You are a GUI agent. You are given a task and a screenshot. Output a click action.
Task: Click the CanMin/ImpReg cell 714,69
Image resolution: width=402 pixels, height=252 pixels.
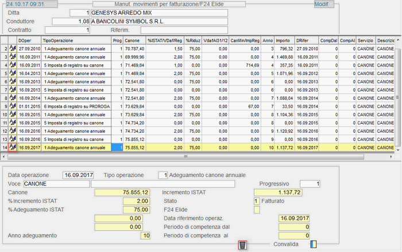(x=245, y=65)
